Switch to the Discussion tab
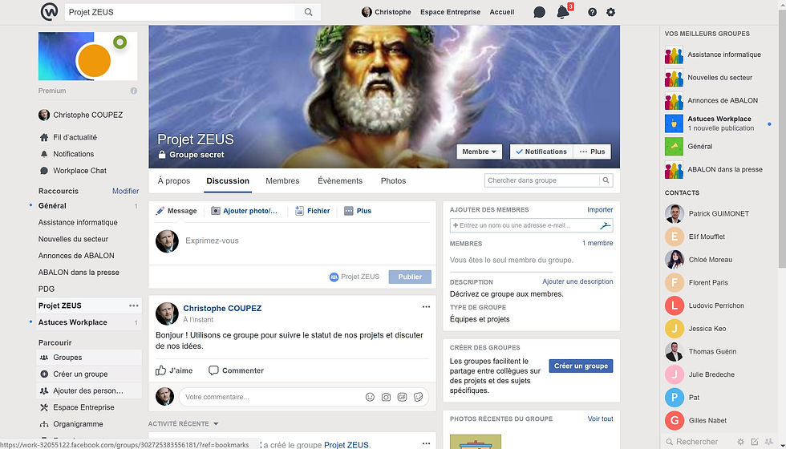786x449 pixels. (x=228, y=181)
